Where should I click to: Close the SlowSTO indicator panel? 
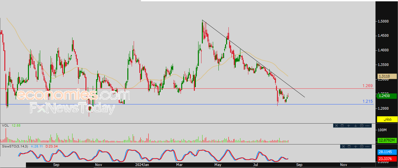point(343,146)
